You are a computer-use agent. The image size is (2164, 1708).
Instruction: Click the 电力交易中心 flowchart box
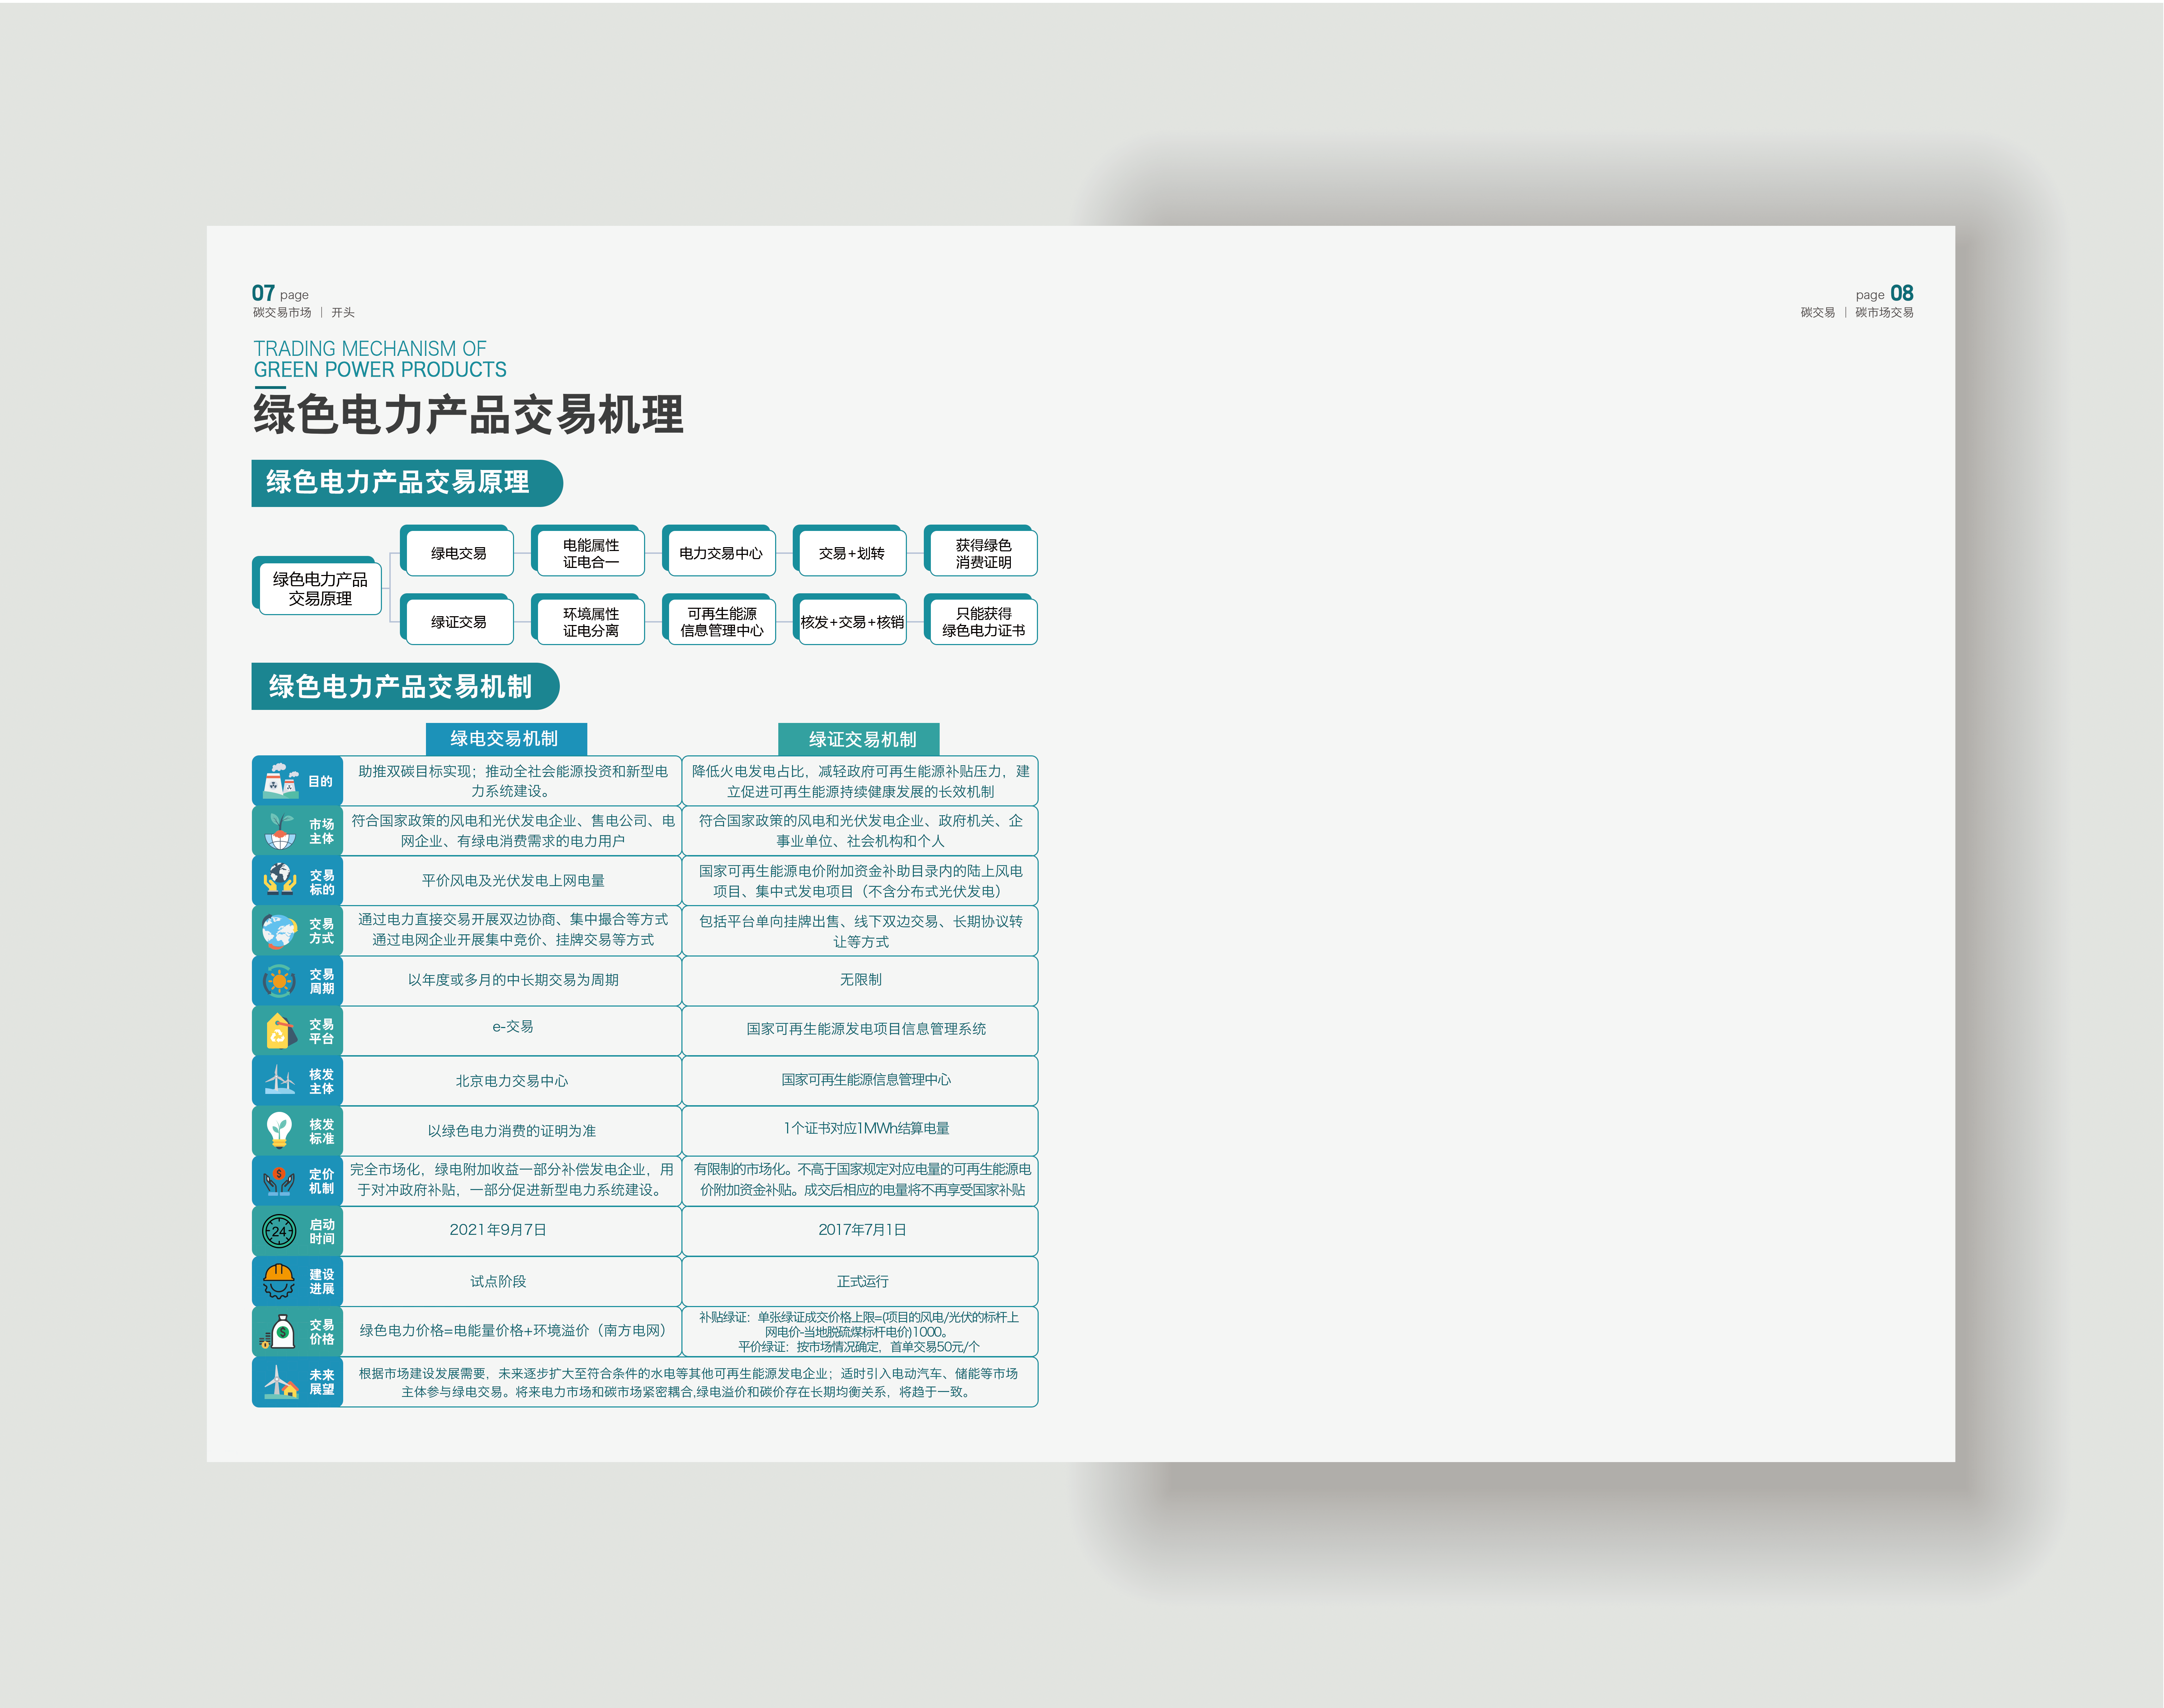coord(720,553)
